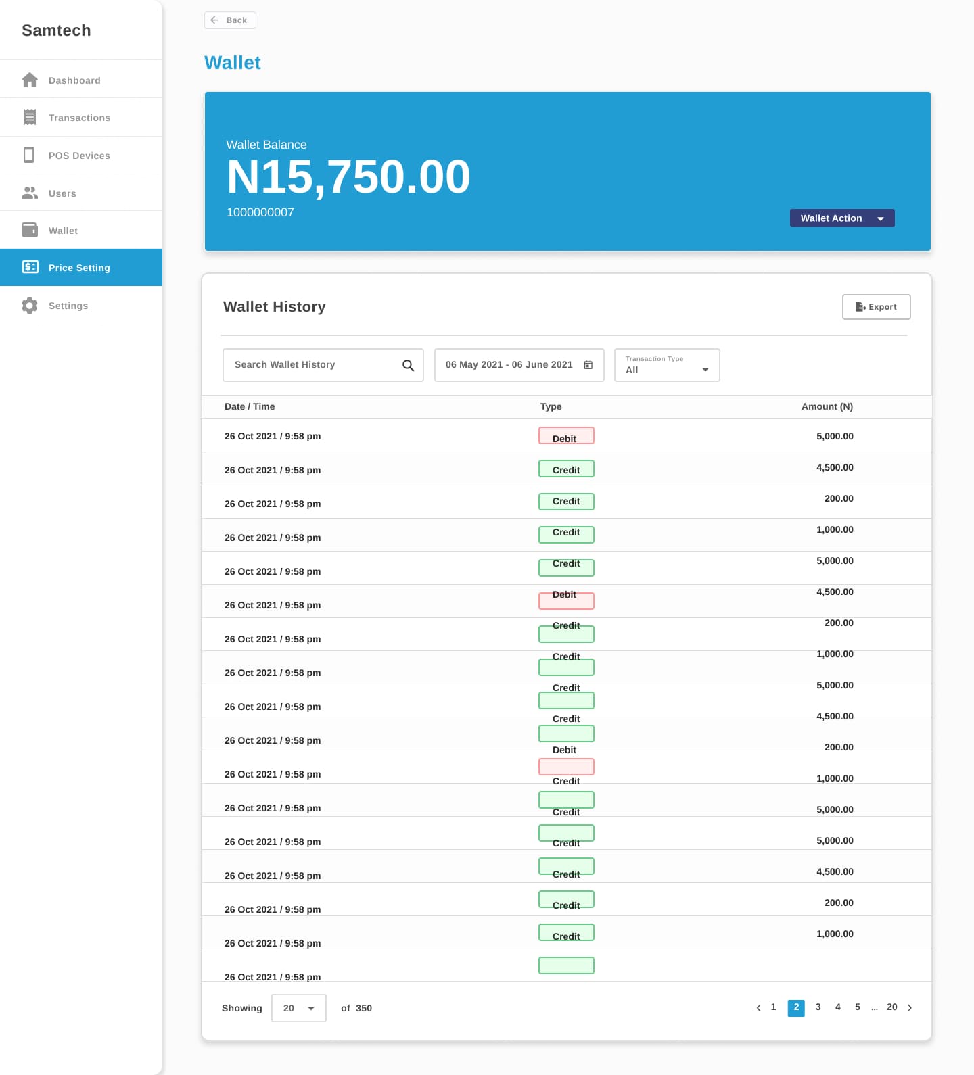Click the Credit tag for 4,500.00 second row

[x=566, y=469]
